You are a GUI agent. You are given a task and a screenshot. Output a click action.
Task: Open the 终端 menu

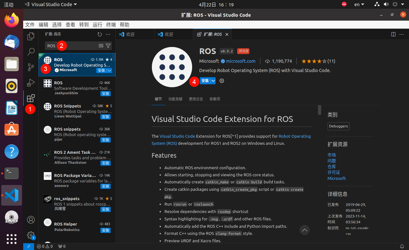(x=111, y=25)
